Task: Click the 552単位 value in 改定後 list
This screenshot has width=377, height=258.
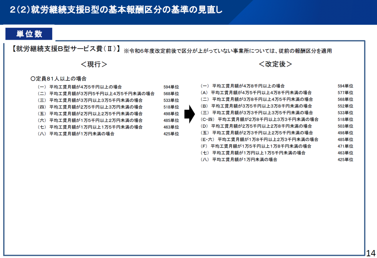Action: (345, 106)
